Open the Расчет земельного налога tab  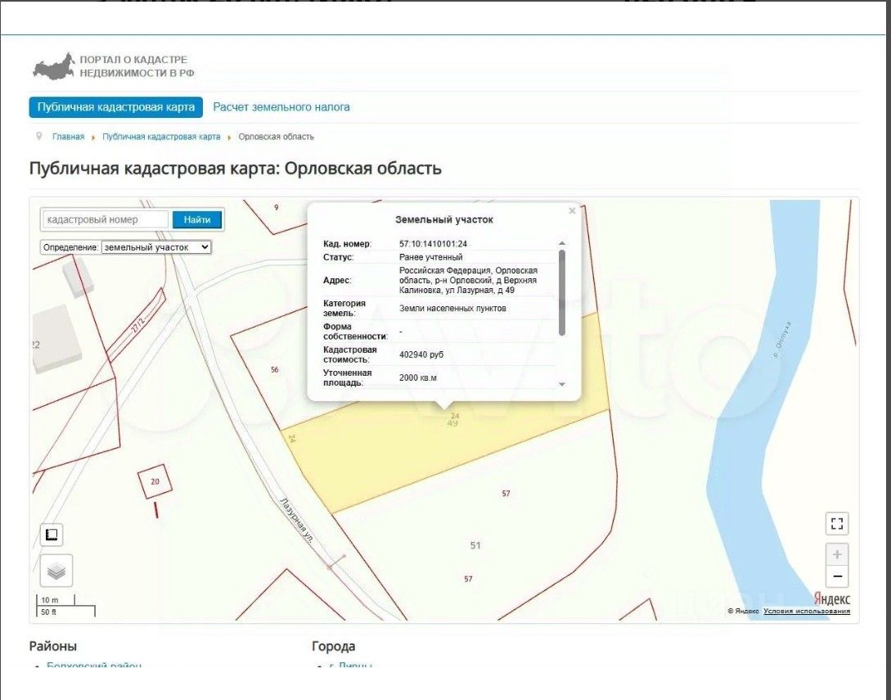[x=281, y=107]
